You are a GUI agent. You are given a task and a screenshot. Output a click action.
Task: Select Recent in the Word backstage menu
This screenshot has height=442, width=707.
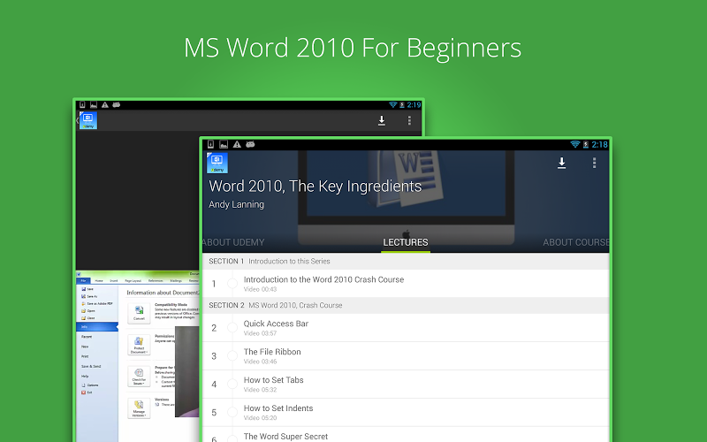87,337
